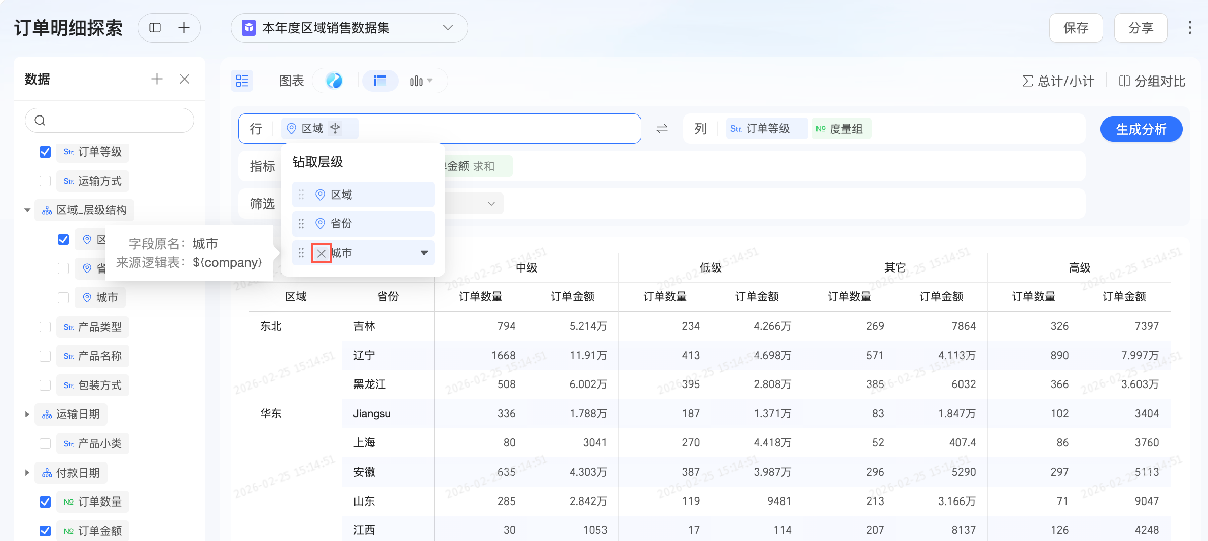The height and width of the screenshot is (541, 1208).
Task: Expand the 运输日期 hierarchy node
Action: [x=27, y=414]
